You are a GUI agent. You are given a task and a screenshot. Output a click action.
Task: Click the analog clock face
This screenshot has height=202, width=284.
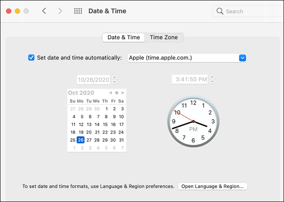(193, 121)
